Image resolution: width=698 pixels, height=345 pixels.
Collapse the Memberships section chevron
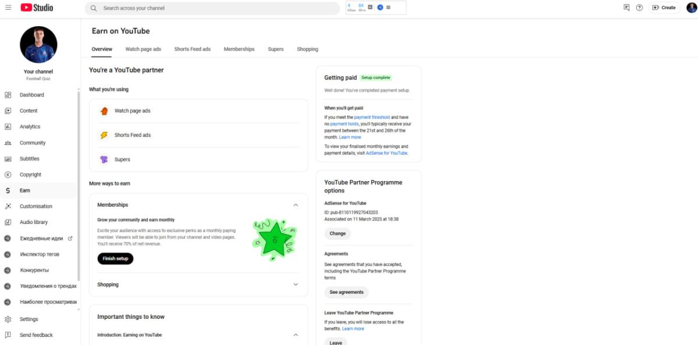click(295, 205)
